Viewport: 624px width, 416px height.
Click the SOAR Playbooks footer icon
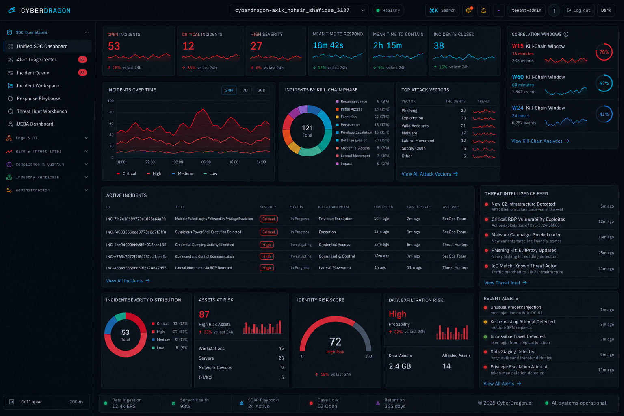click(x=242, y=403)
